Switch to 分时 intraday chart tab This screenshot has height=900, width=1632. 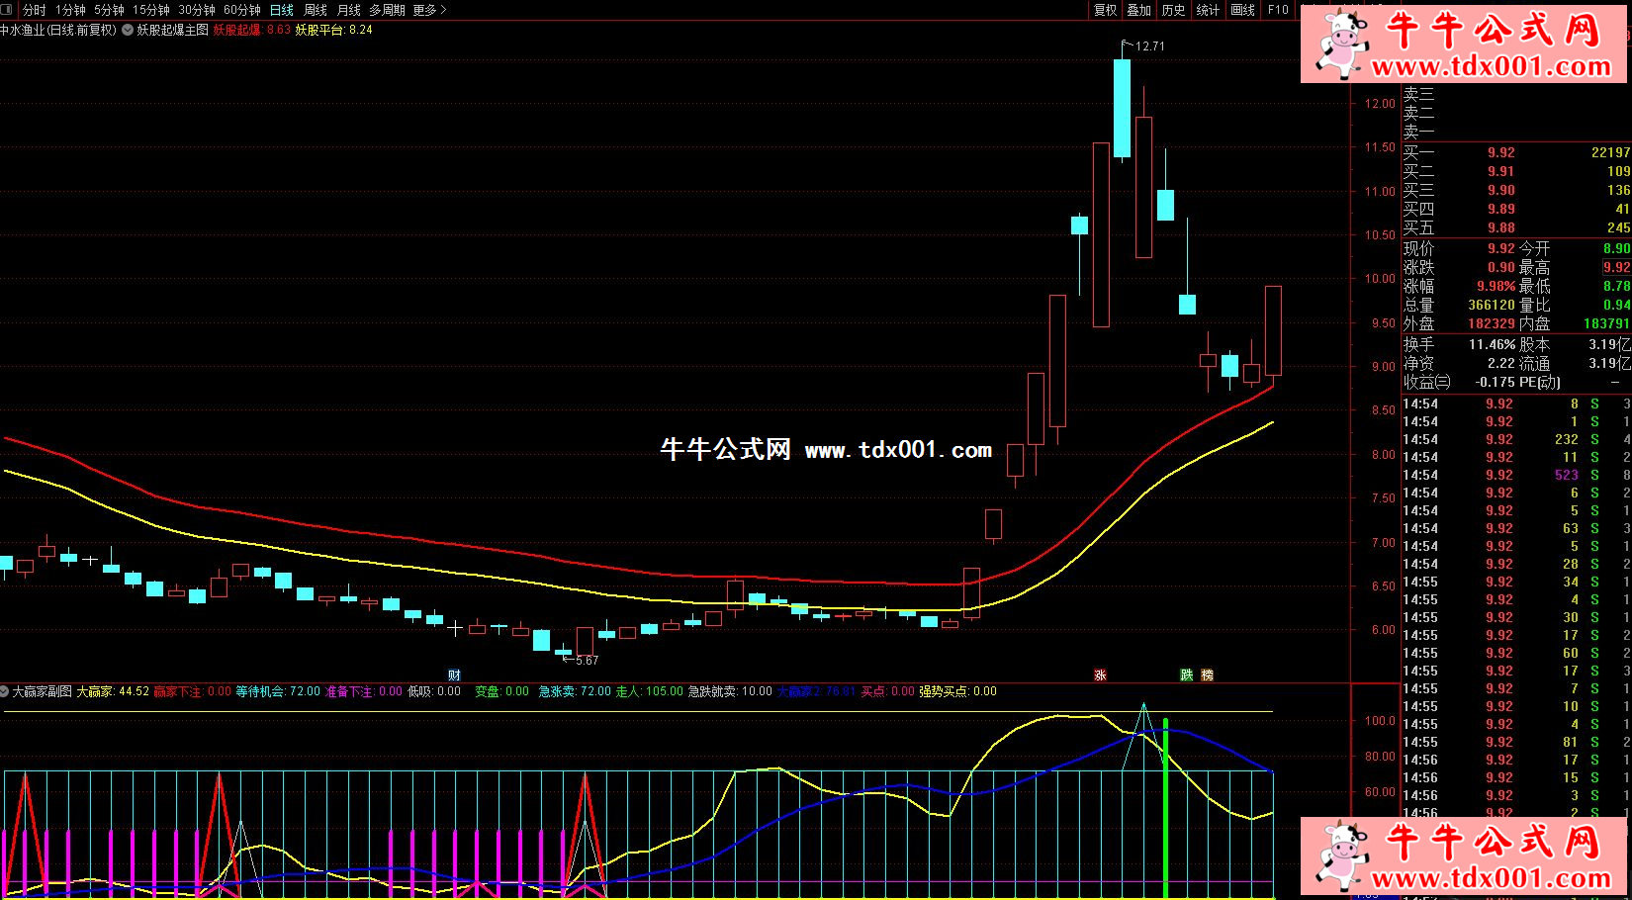pos(34,10)
